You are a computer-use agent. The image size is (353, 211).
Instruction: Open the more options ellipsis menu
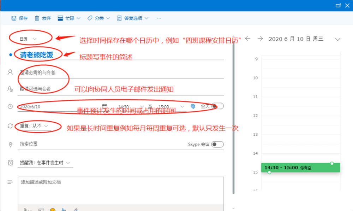click(x=159, y=18)
